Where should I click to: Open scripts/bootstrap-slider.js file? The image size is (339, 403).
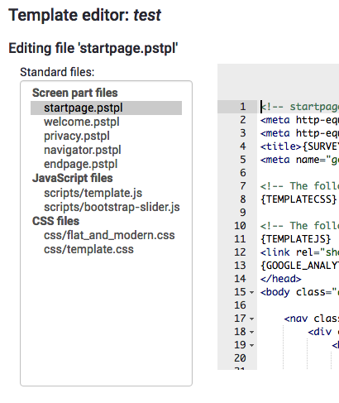pos(112,207)
